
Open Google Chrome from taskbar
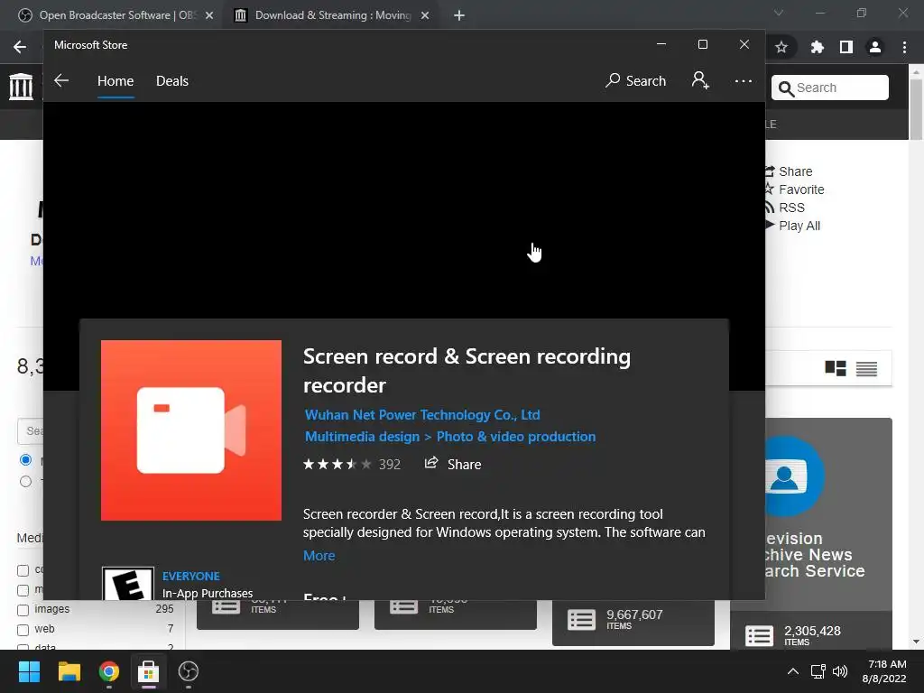108,671
